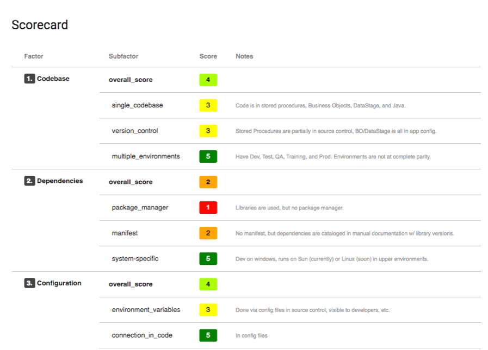Click the number 3 badge beside Configuration

point(29,283)
